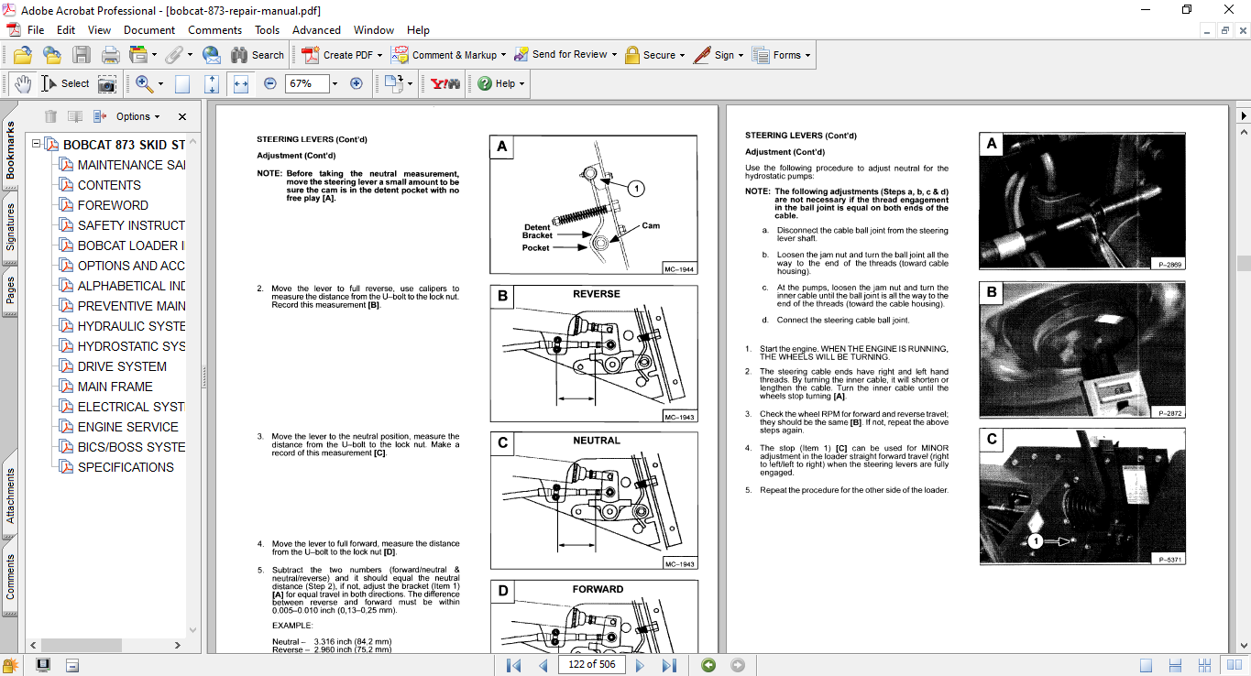1251x676 pixels.
Task: Activate the text Select tool
Action: (64, 83)
